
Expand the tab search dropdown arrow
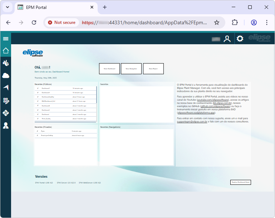click(8, 7)
